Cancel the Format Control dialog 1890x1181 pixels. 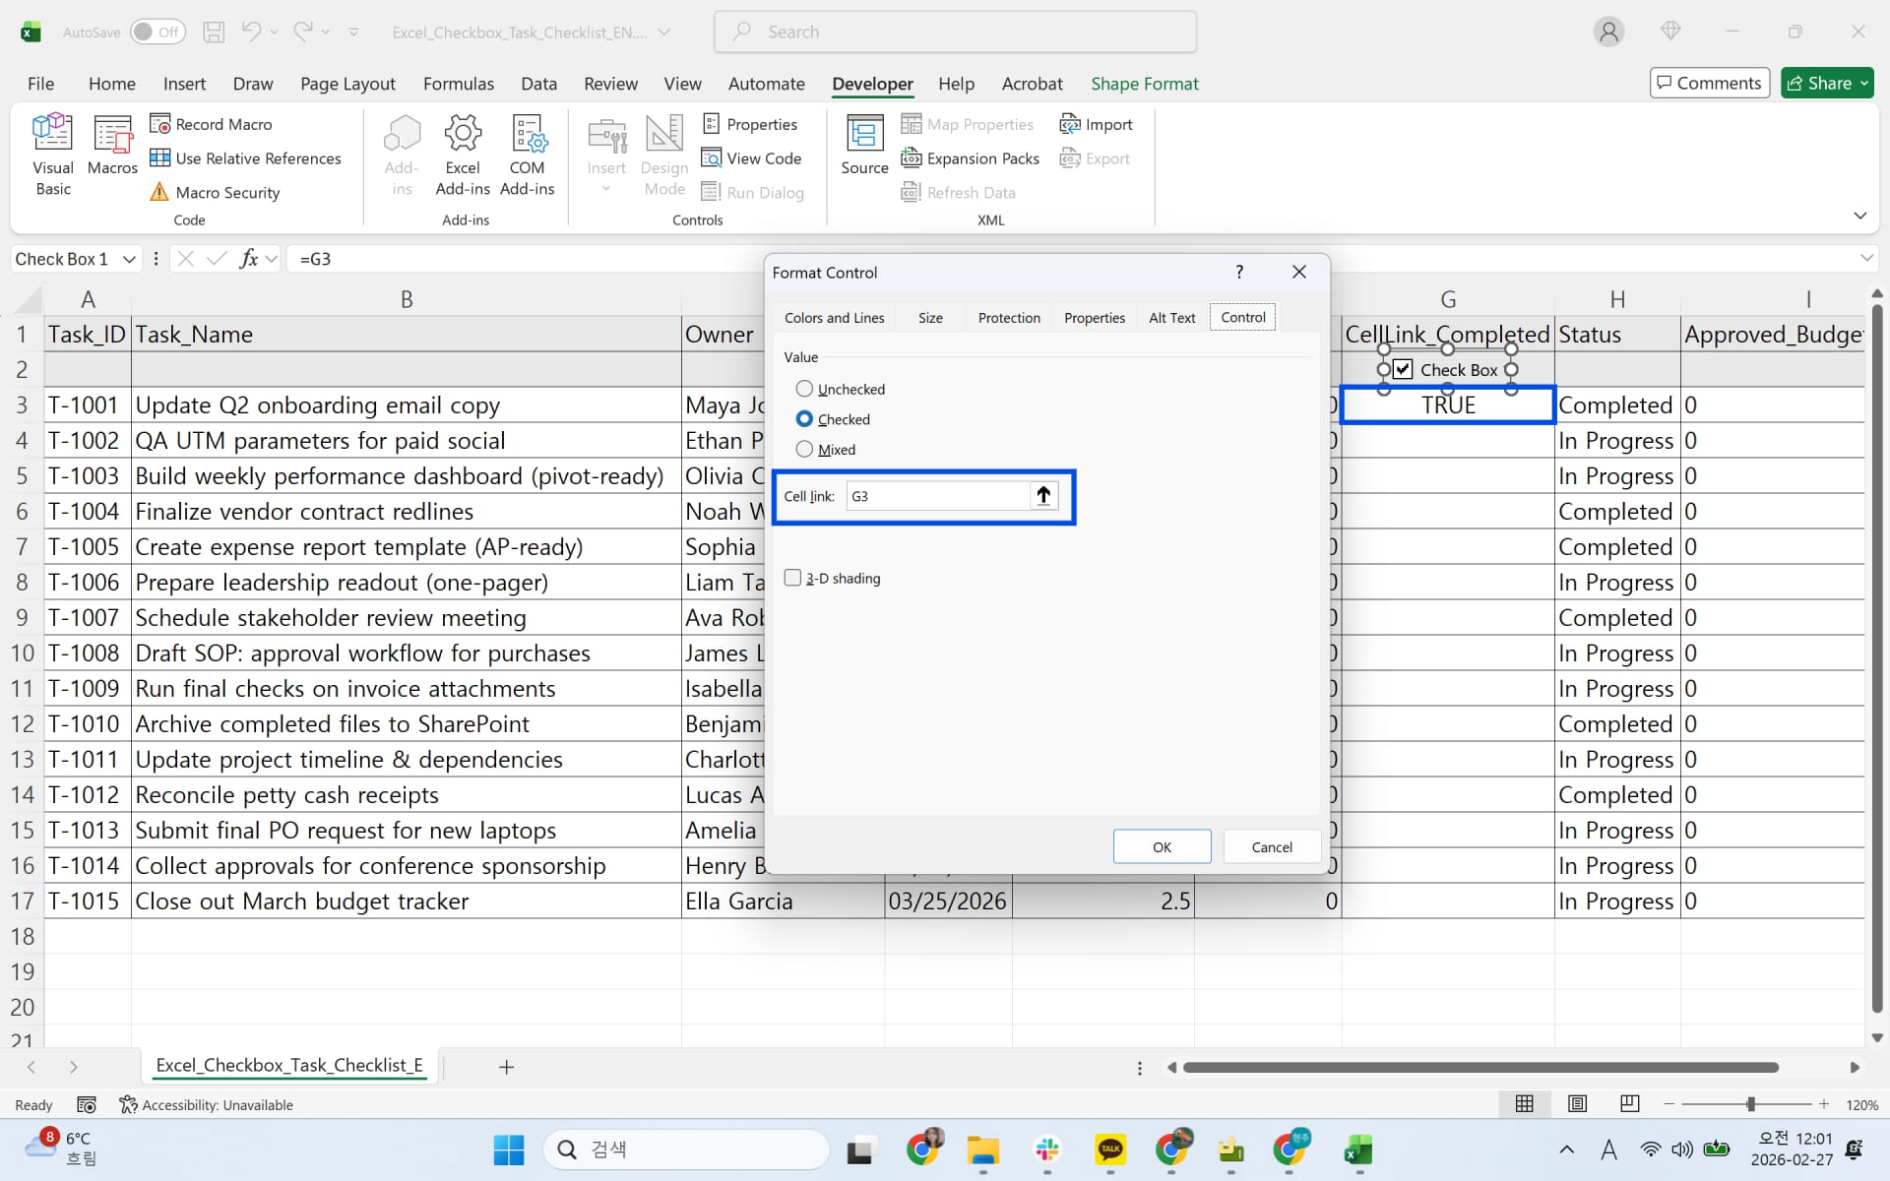click(1271, 846)
